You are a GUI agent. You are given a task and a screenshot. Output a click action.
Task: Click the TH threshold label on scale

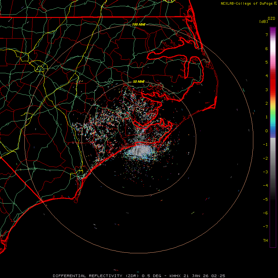tap(265, 241)
